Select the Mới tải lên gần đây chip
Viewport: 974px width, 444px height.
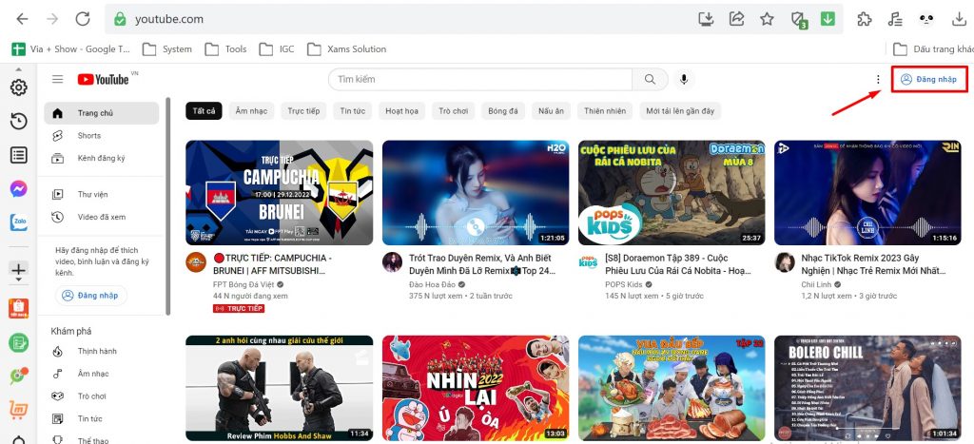tap(680, 110)
